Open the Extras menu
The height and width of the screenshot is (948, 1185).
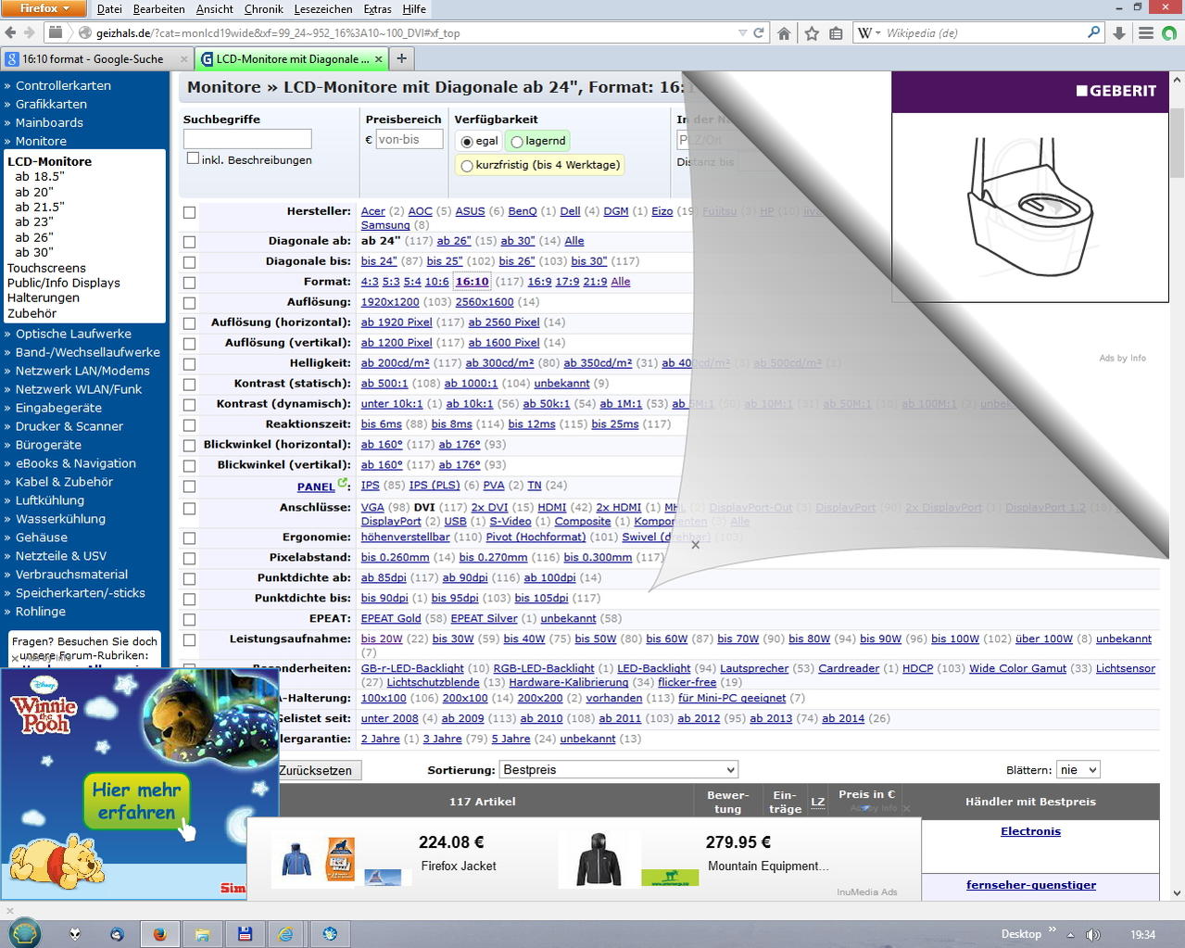[377, 8]
